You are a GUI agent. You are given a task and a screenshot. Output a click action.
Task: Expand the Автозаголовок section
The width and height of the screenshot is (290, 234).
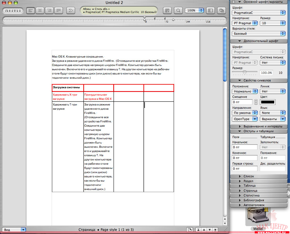[x=240, y=205]
